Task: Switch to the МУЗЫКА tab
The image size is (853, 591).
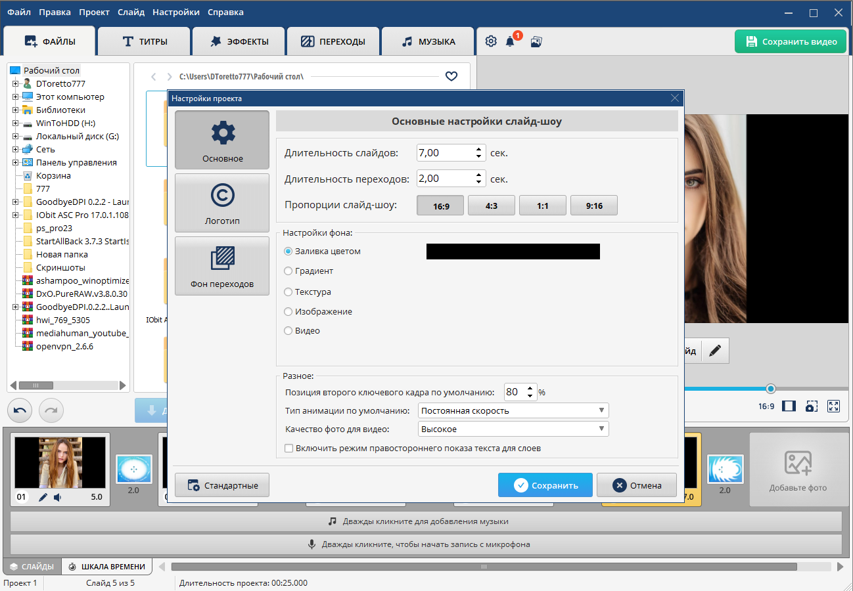Action: click(426, 40)
